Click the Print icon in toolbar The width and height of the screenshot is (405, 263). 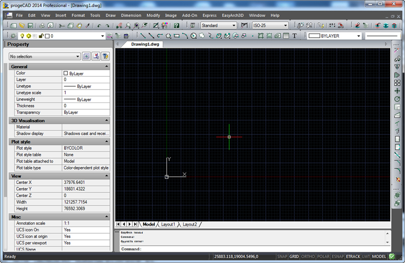[x=43, y=25]
